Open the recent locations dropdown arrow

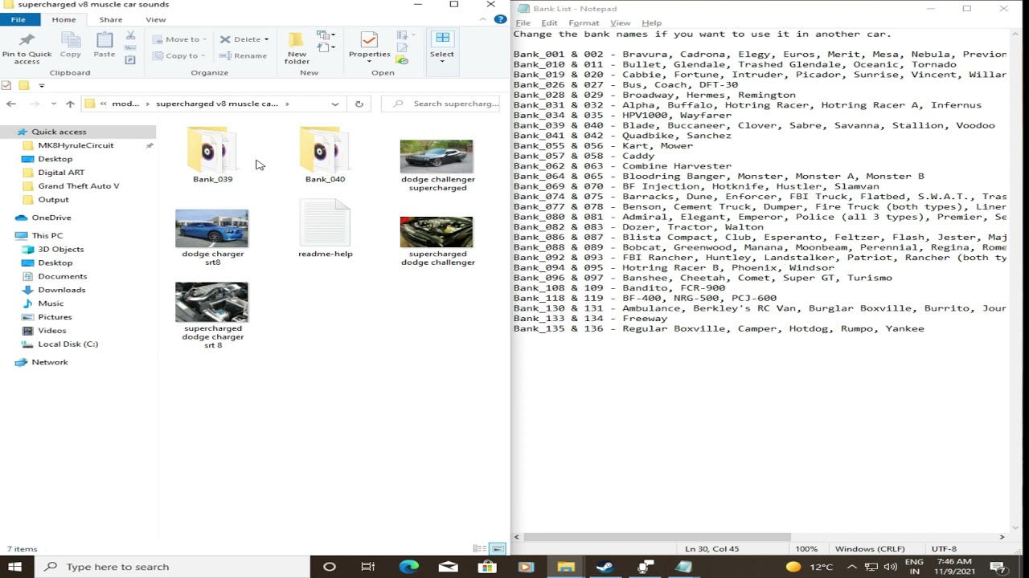pyautogui.click(x=53, y=104)
